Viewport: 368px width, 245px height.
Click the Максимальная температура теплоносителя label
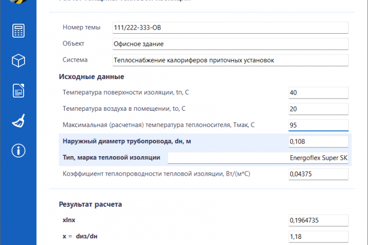pyautogui.click(x=158, y=125)
